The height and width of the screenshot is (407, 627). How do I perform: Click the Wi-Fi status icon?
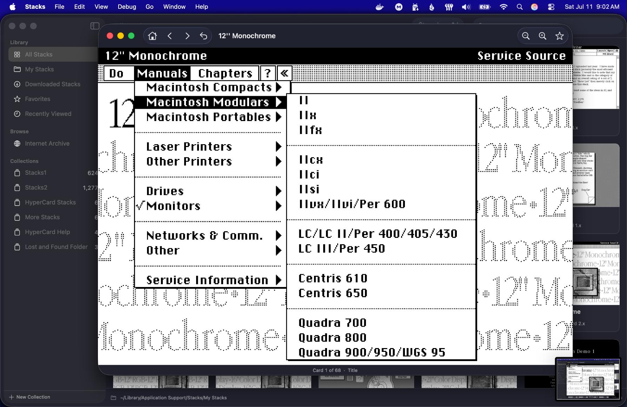(503, 7)
